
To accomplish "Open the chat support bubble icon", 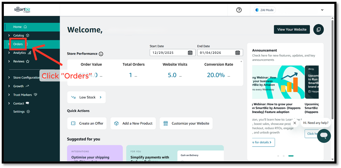I will click(x=324, y=136).
